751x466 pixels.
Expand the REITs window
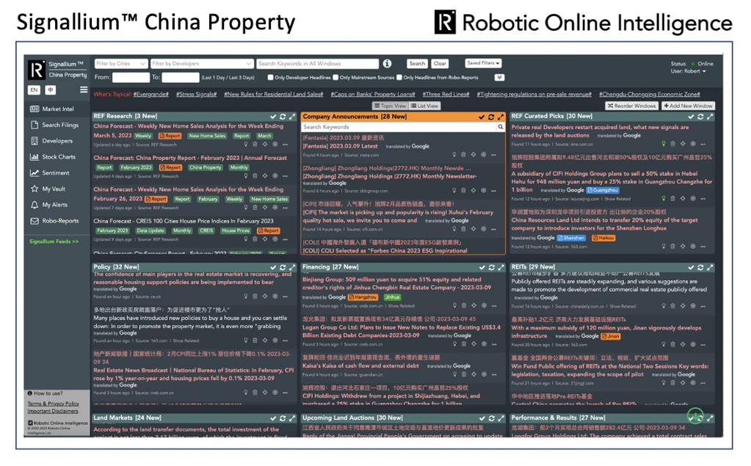click(x=710, y=267)
